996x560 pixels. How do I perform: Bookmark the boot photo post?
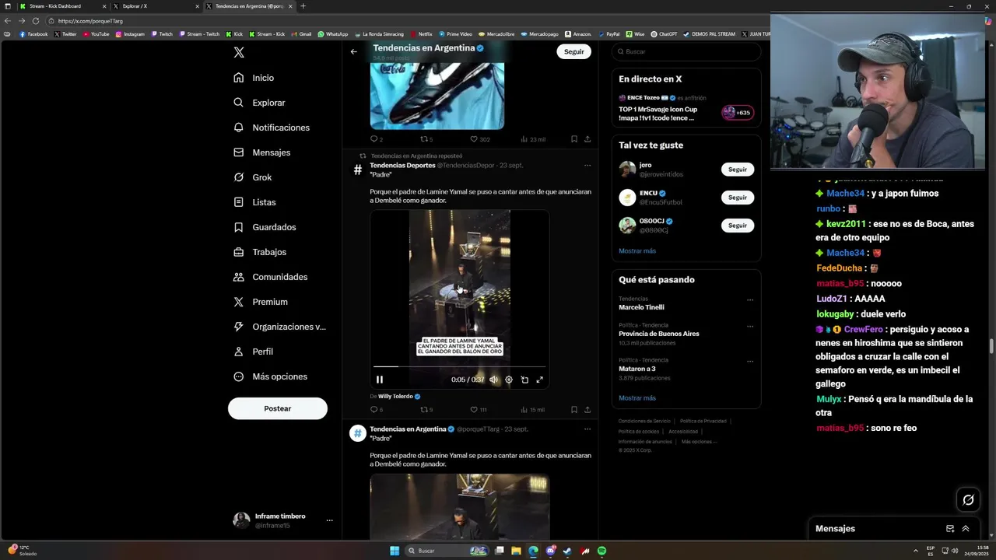[x=574, y=139]
